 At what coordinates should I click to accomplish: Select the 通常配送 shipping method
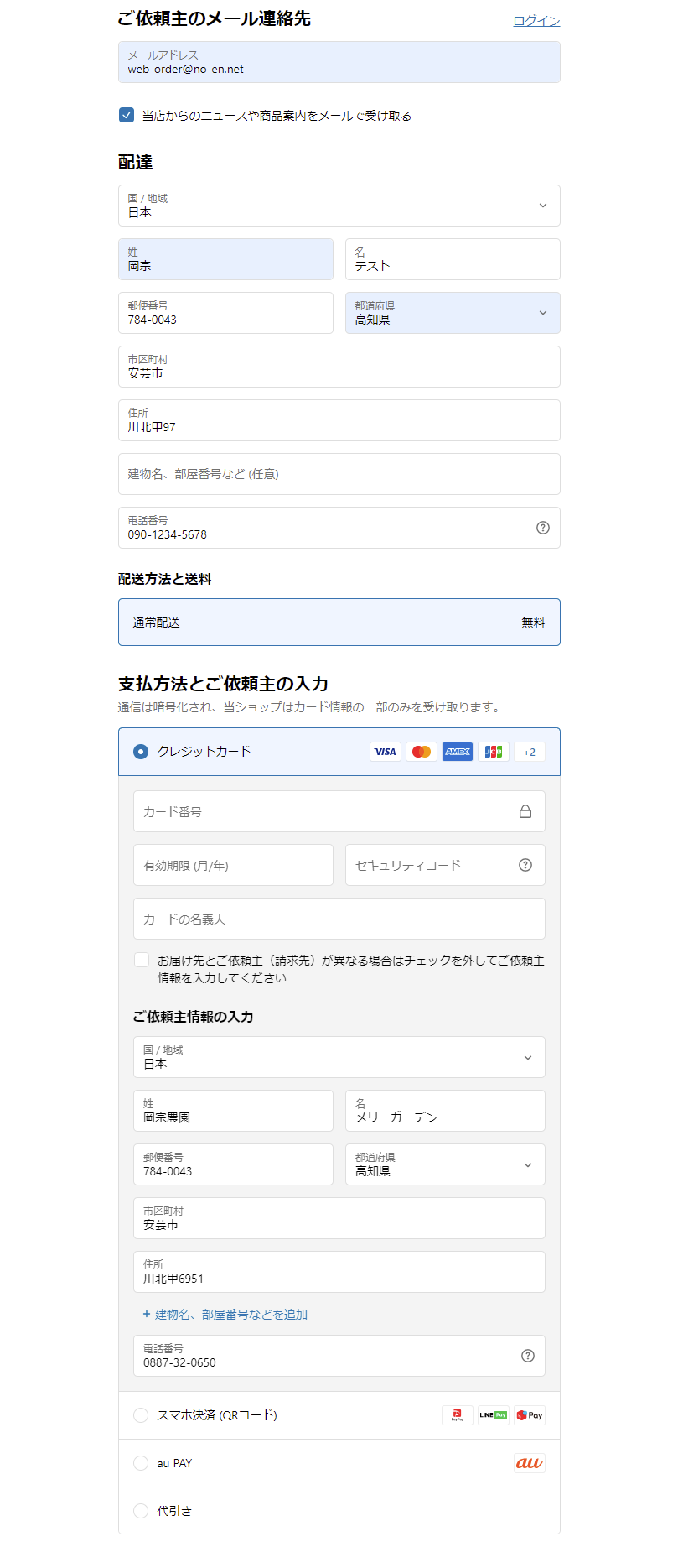click(x=339, y=622)
